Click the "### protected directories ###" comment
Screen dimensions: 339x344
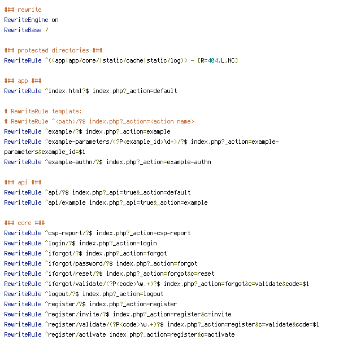pos(53,50)
